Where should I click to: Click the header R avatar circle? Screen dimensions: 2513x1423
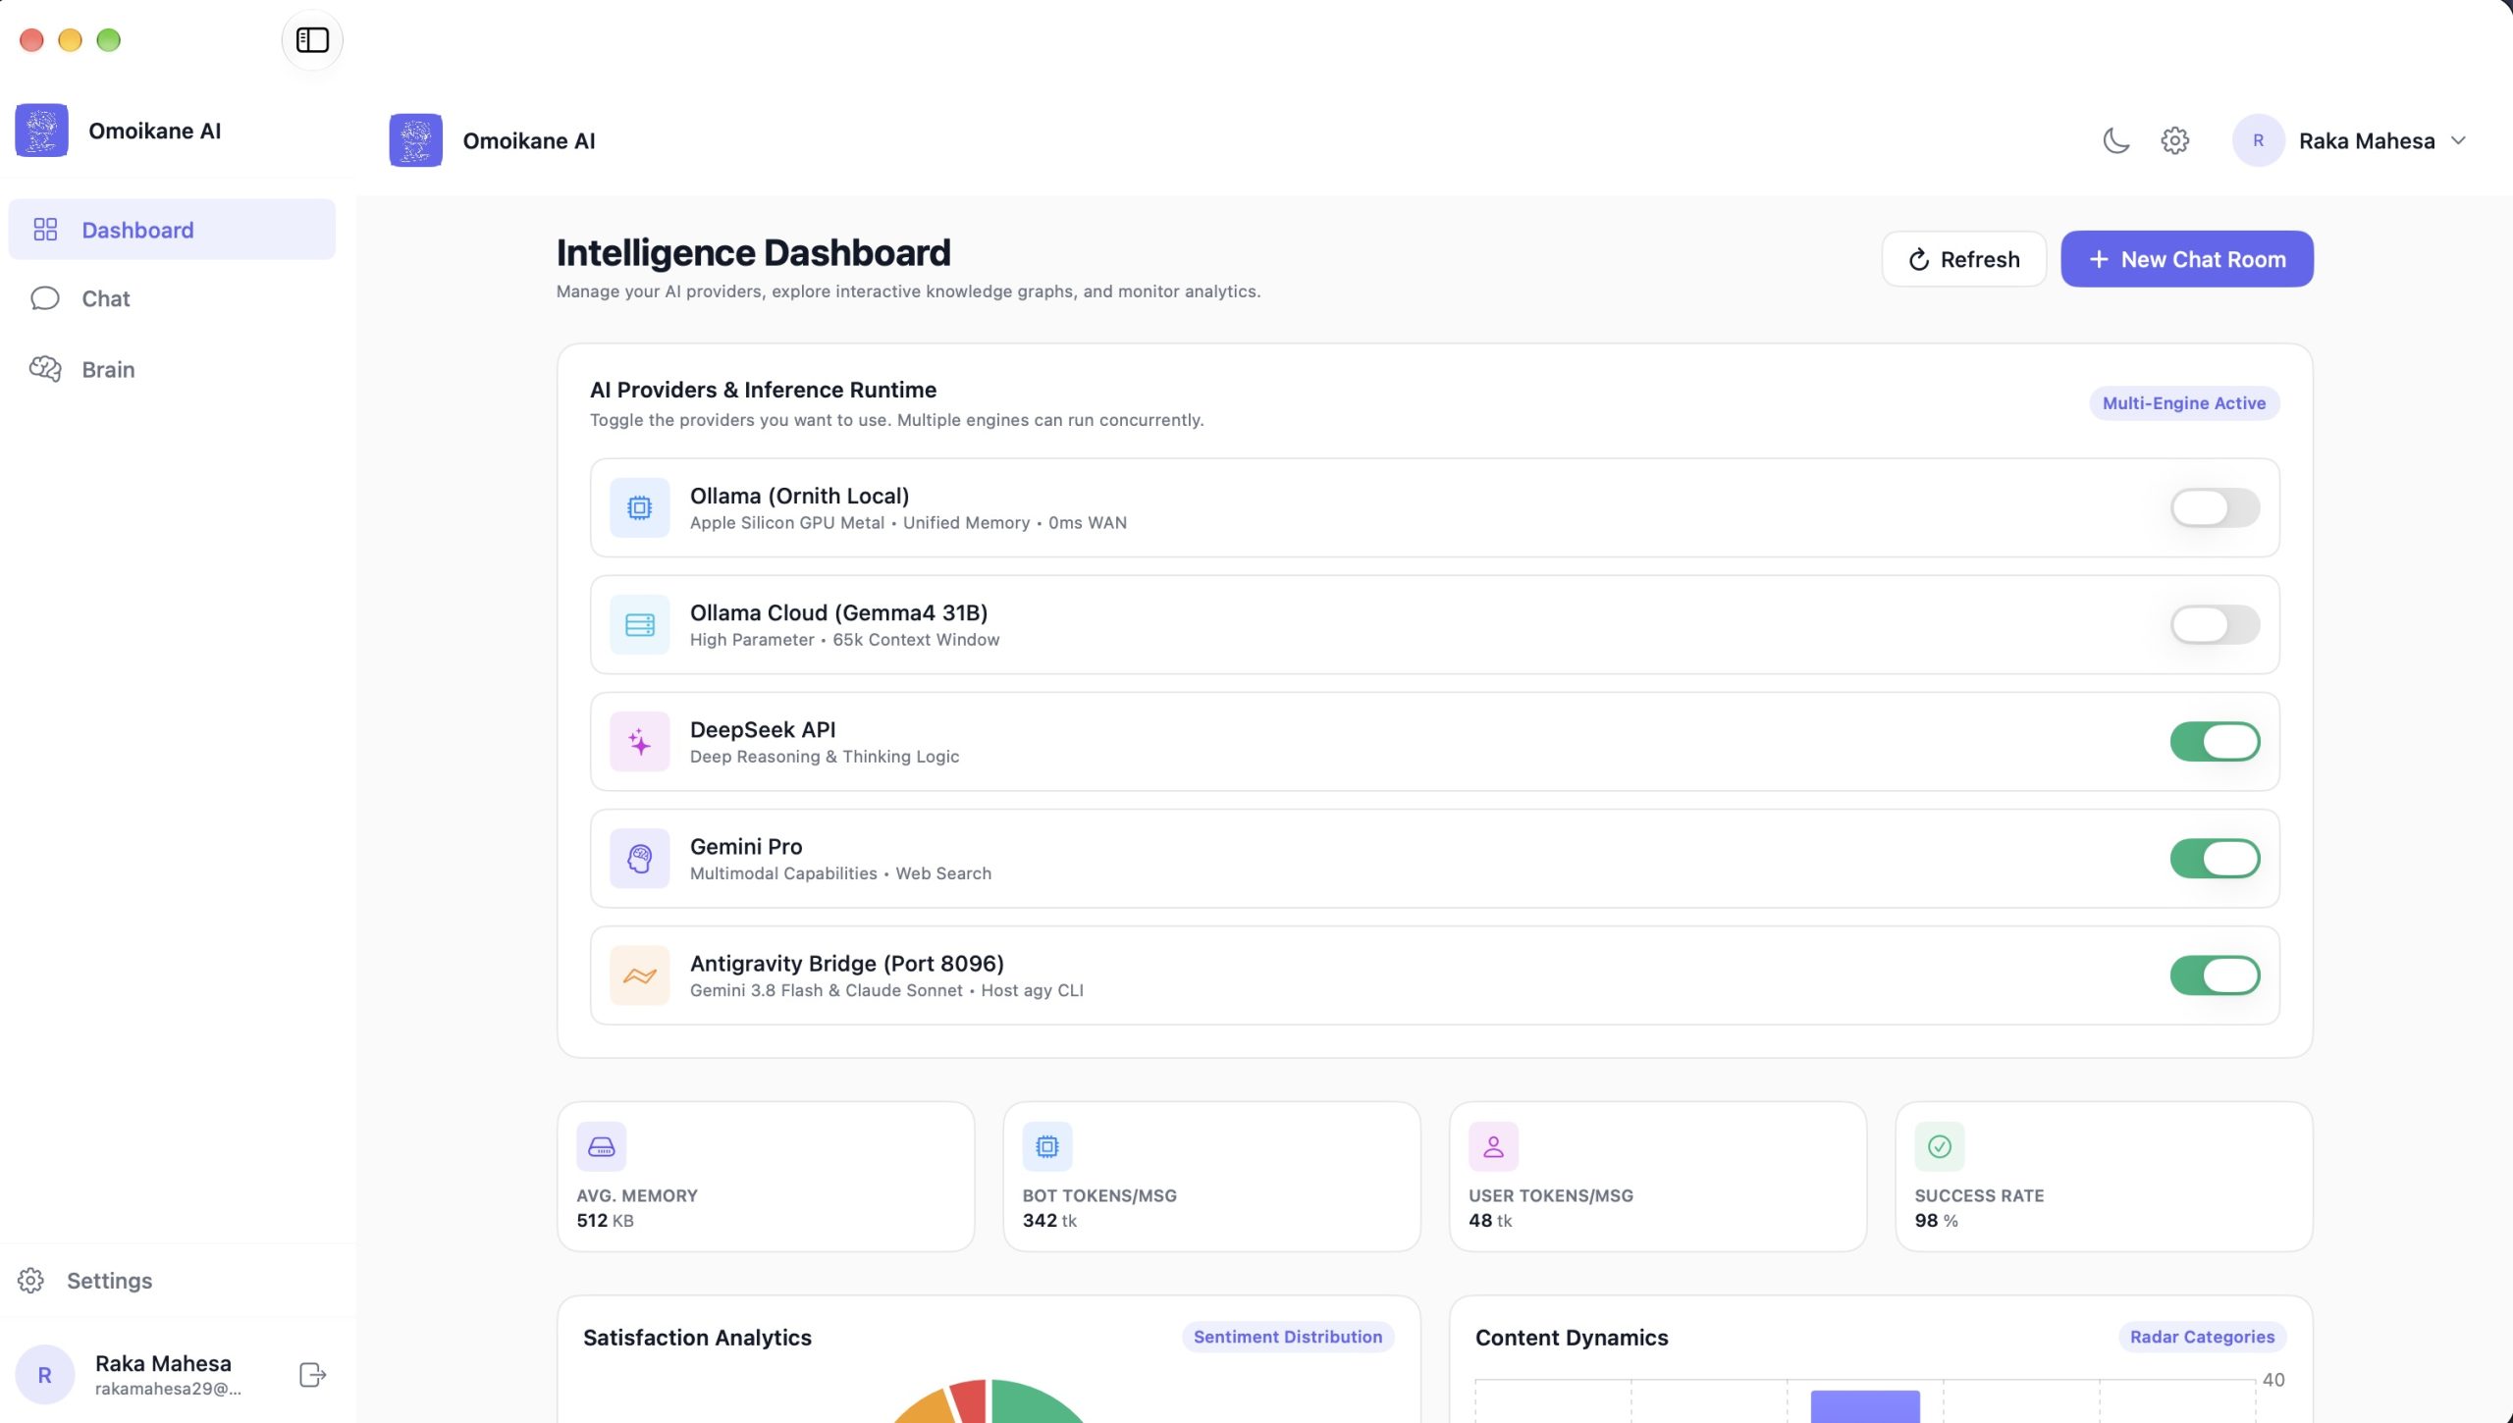click(2259, 140)
